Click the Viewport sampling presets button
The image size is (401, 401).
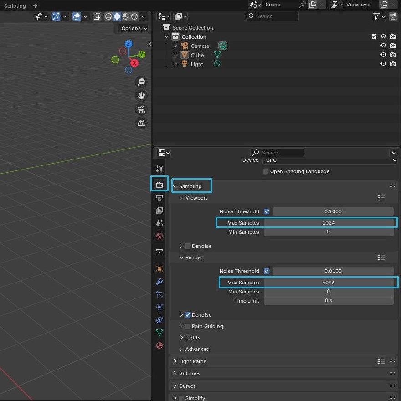381,198
